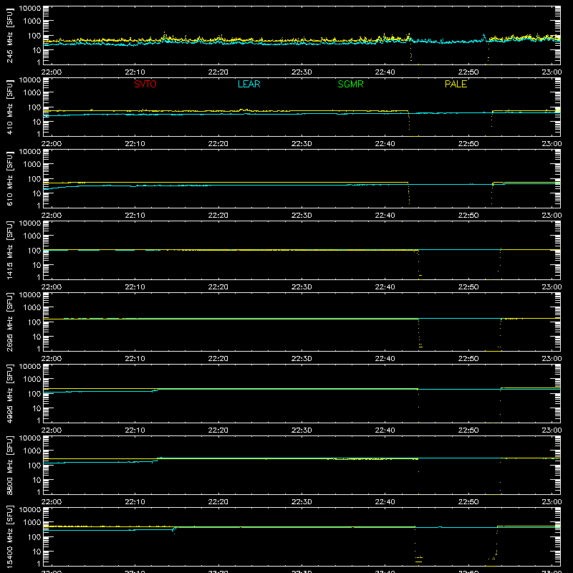
Task: Click the 10000 tick on the 15400 MHz axis
Action: coord(30,510)
